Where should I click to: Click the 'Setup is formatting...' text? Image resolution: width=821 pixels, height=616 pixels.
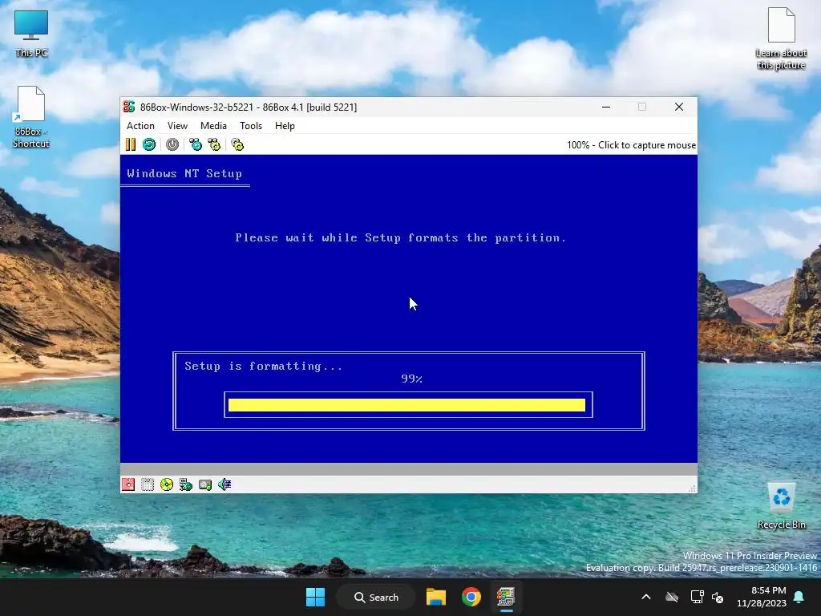(x=263, y=366)
